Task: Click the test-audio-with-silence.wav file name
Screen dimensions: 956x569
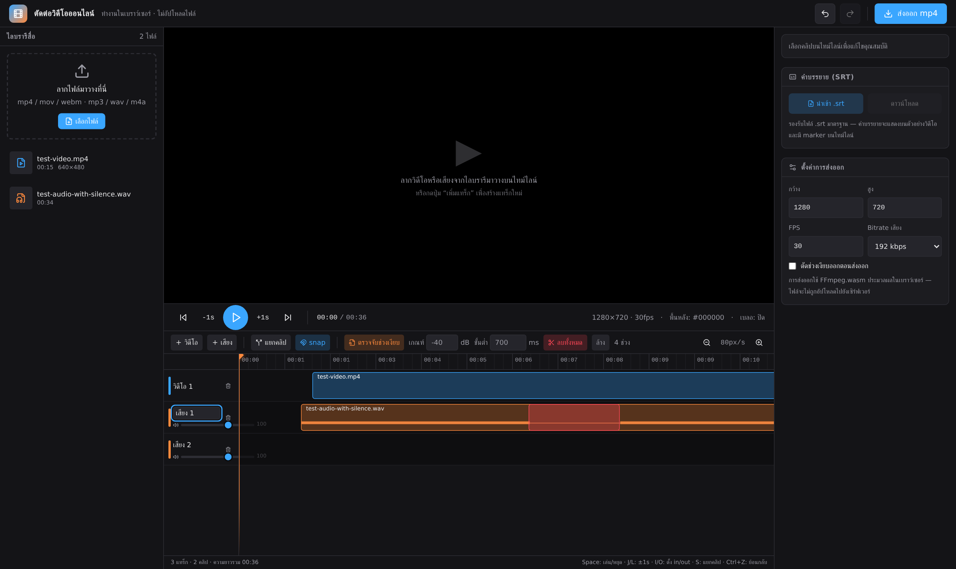Action: click(83, 194)
